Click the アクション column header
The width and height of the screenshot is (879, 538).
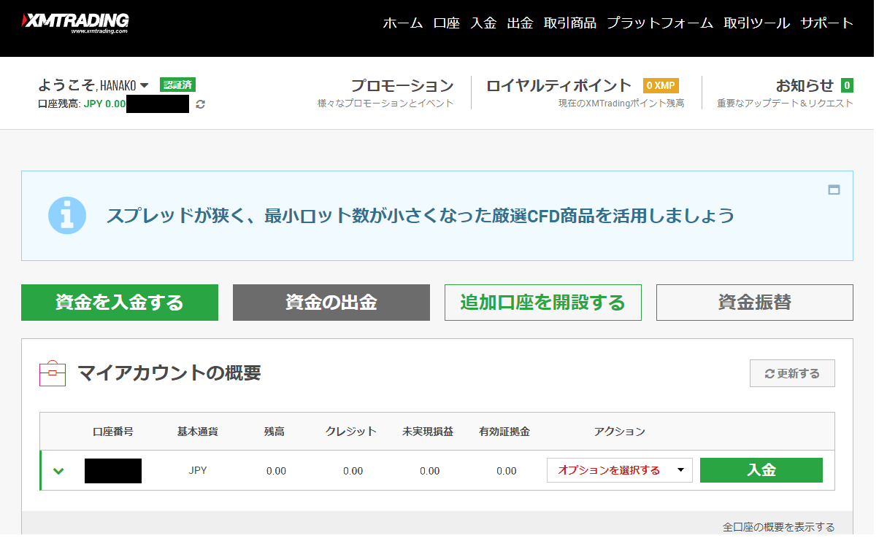tap(620, 432)
